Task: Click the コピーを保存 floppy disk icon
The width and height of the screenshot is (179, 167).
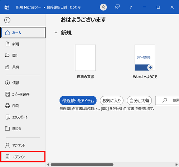Action: (x=8, y=94)
